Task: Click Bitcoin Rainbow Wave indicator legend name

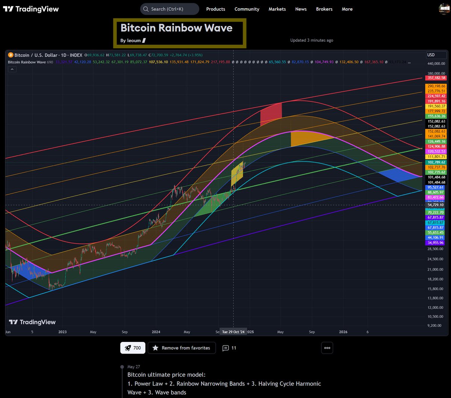Action: (26, 62)
